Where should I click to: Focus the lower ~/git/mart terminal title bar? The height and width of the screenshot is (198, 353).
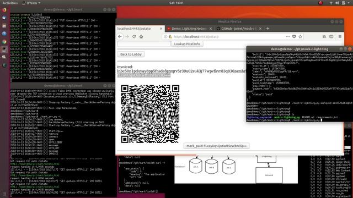click(63, 86)
